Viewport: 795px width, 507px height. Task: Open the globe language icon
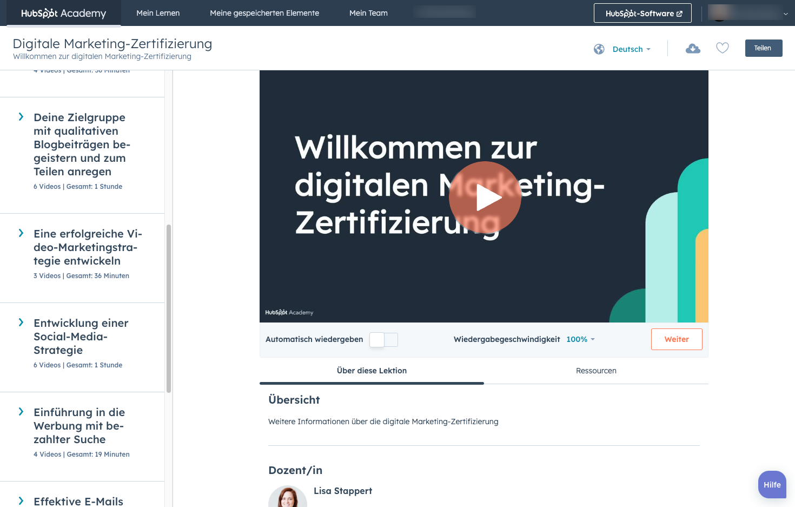(x=599, y=49)
